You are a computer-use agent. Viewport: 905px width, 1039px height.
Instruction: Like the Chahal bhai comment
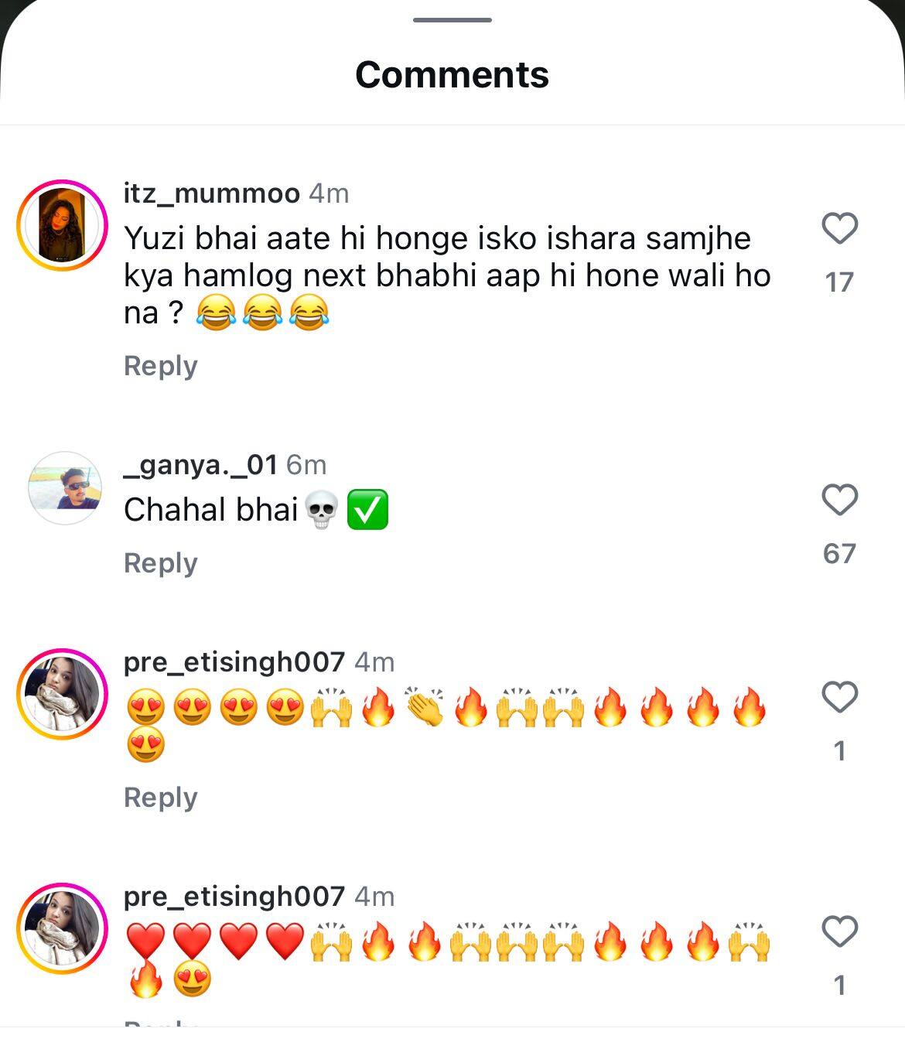pos(839,500)
